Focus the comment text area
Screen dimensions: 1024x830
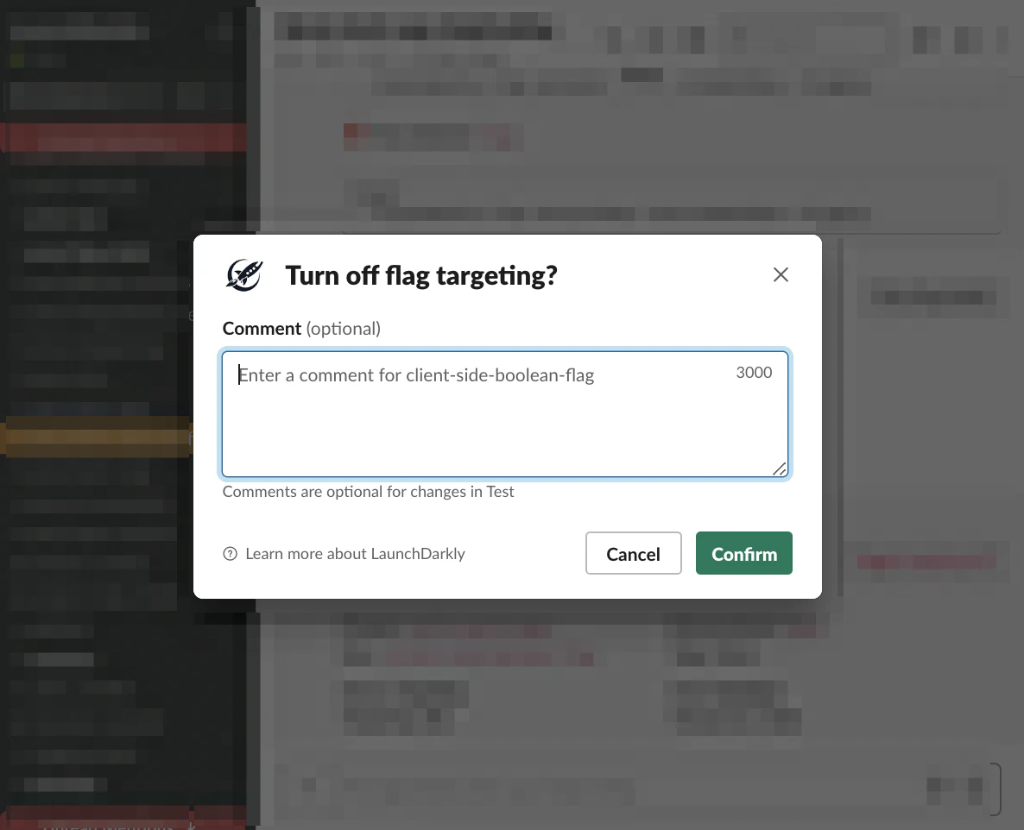pyautogui.click(x=505, y=413)
